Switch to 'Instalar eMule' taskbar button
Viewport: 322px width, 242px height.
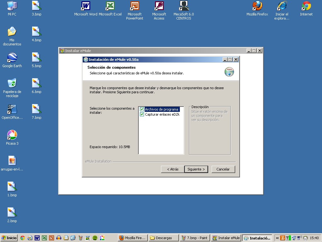[x=225, y=238]
